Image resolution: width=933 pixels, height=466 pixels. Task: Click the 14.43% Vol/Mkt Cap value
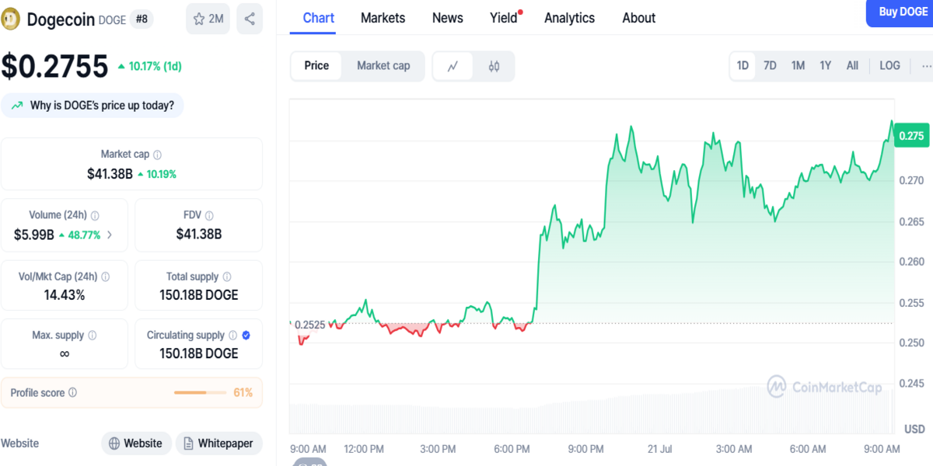(x=64, y=295)
